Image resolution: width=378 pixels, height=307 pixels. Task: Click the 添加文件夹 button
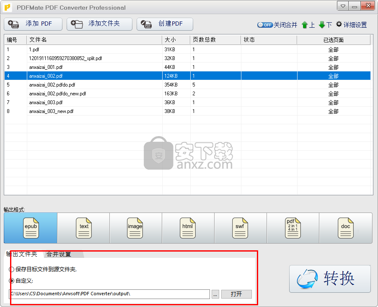pyautogui.click(x=99, y=24)
